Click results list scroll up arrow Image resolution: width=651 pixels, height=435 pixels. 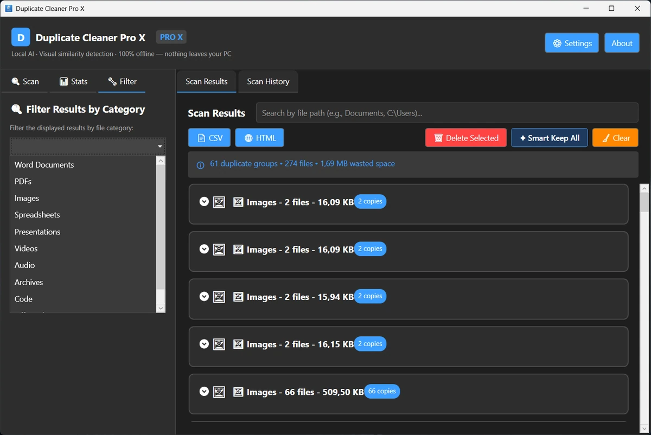[x=644, y=189]
